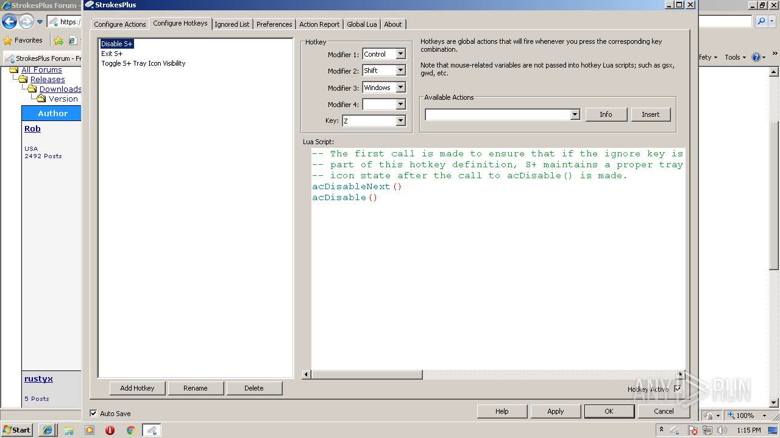Click taskbar clock 1:15 PM
This screenshot has width=780, height=438.
[749, 430]
